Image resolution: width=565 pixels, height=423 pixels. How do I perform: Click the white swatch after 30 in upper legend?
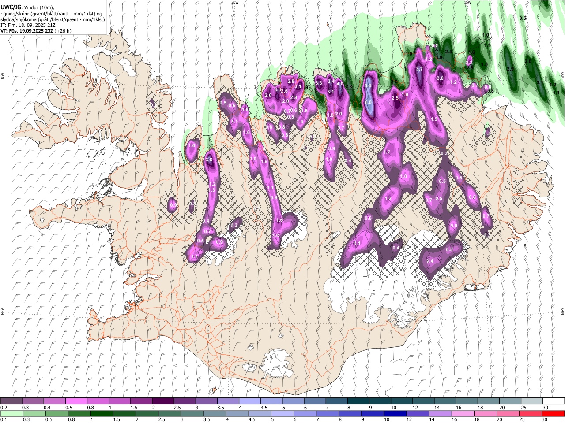tap(554, 401)
